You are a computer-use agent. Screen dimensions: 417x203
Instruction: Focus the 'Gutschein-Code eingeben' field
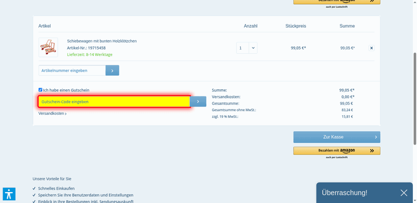114,101
